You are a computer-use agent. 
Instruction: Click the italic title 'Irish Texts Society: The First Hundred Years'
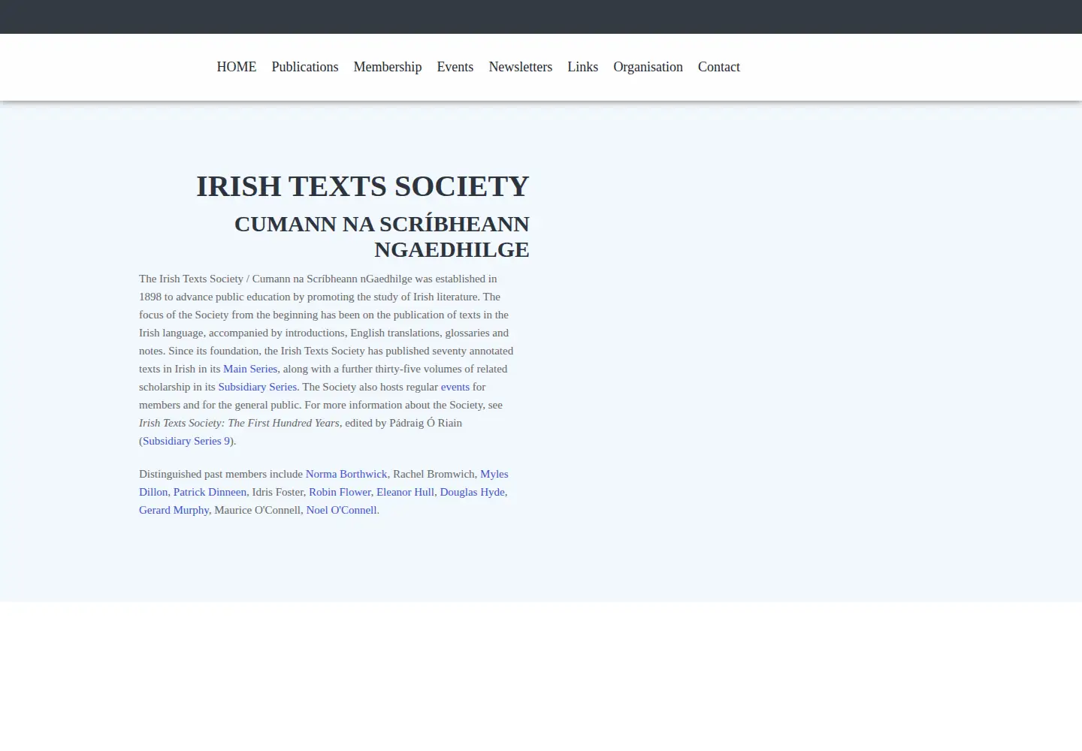239,423
